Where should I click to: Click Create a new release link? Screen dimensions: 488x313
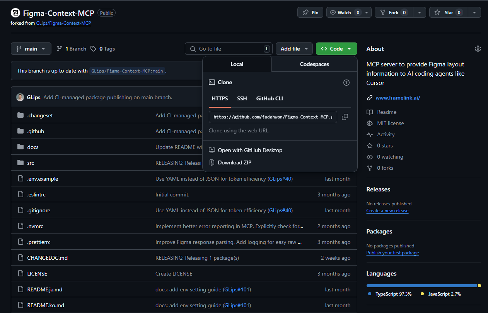[387, 211]
